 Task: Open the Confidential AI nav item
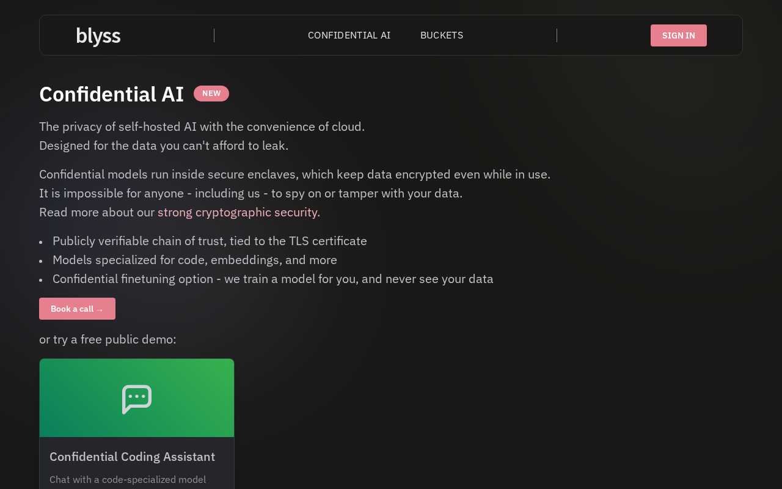tap(349, 35)
